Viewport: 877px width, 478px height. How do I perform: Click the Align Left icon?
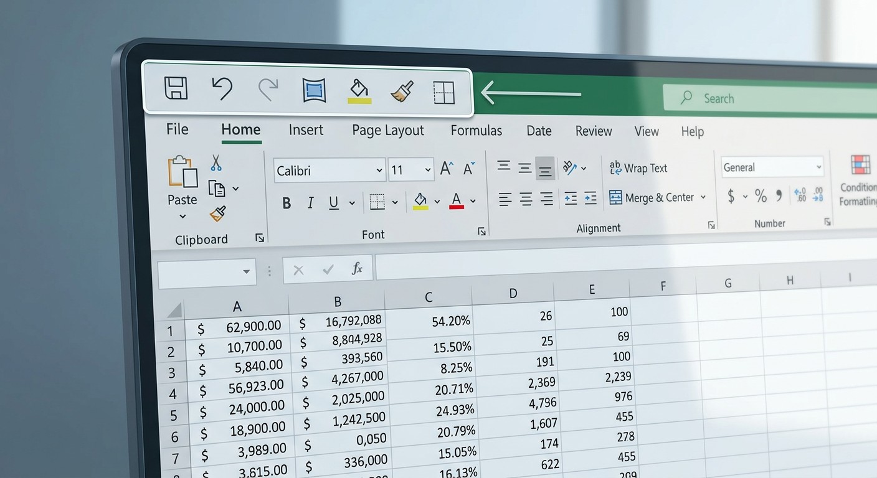click(505, 199)
